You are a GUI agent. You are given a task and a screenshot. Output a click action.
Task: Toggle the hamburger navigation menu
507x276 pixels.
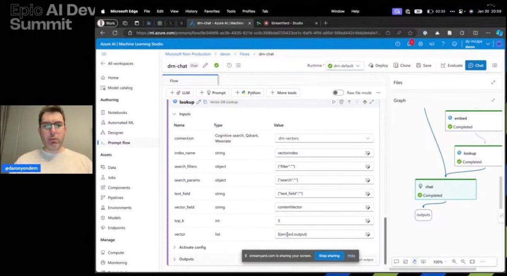104,54
